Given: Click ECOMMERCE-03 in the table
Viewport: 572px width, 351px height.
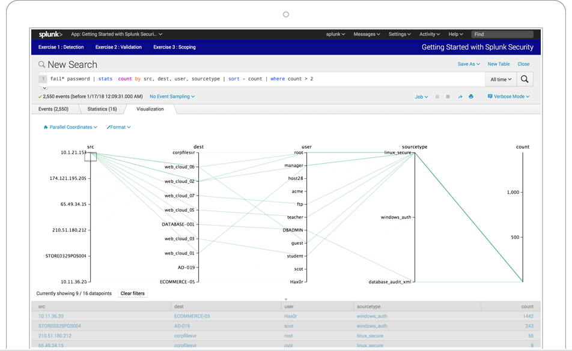Looking at the screenshot, I should coord(192,316).
